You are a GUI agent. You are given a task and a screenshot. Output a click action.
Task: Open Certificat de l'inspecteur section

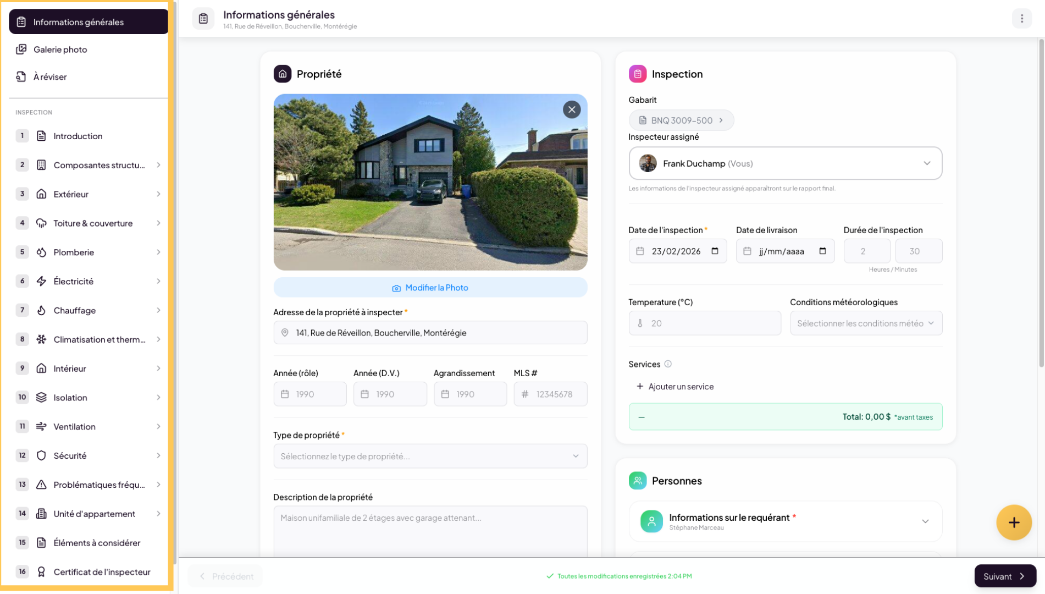click(89, 572)
